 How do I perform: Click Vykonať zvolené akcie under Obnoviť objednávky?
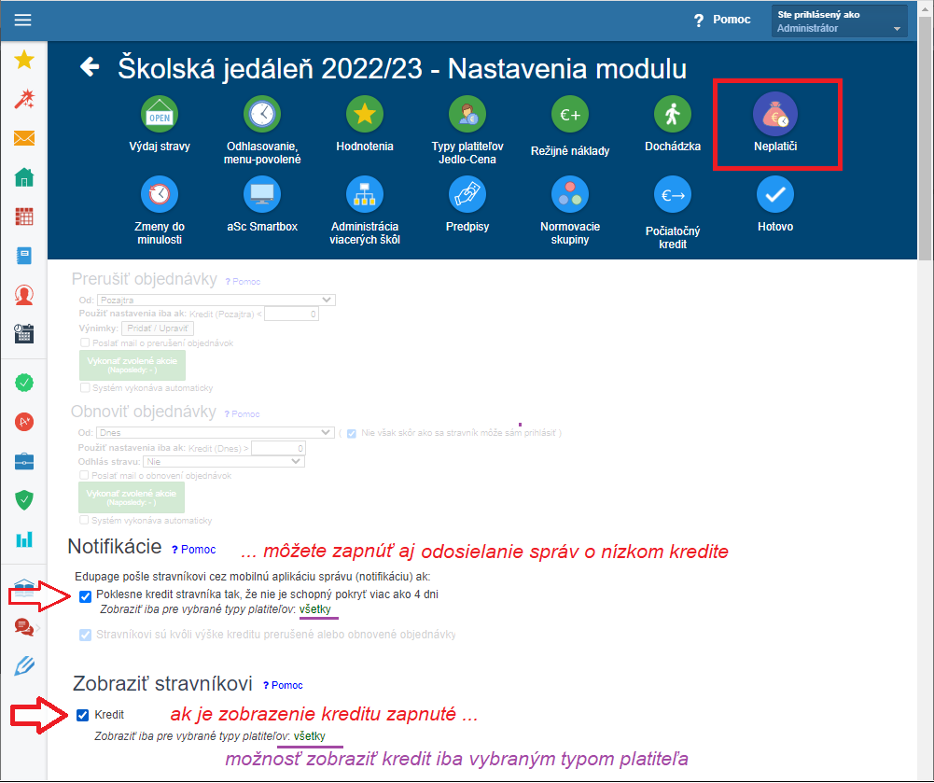(x=131, y=497)
